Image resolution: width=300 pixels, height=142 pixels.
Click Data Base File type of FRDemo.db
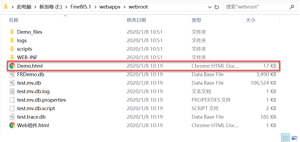pyautogui.click(x=208, y=74)
